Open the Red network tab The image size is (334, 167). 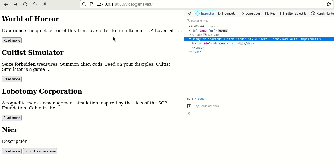(x=270, y=14)
